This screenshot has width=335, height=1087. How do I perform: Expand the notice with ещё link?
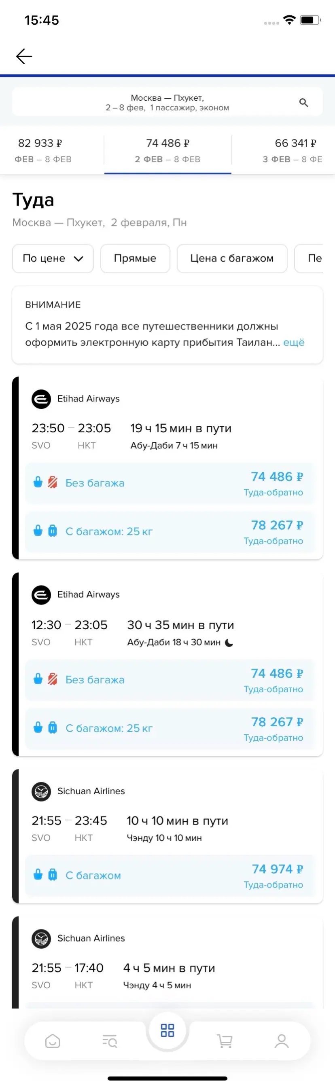pos(294,342)
